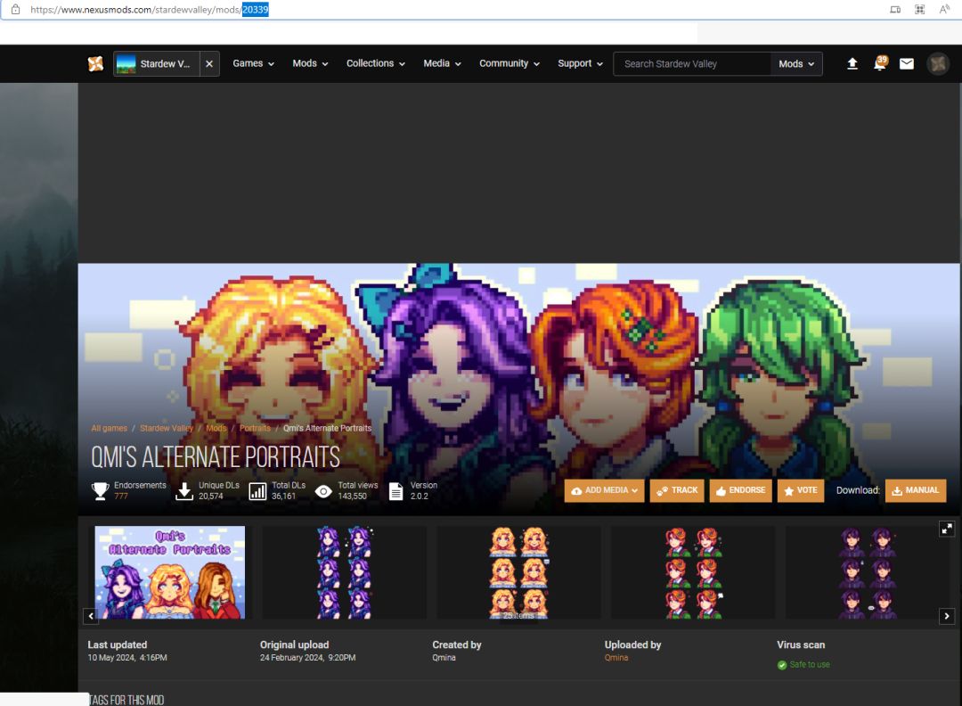
Task: Click the address bar URL
Action: pyautogui.click(x=149, y=10)
